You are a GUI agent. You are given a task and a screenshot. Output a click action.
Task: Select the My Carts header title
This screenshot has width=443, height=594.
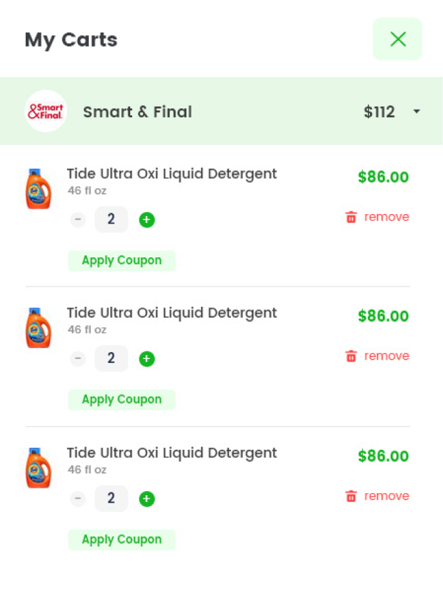pos(70,39)
